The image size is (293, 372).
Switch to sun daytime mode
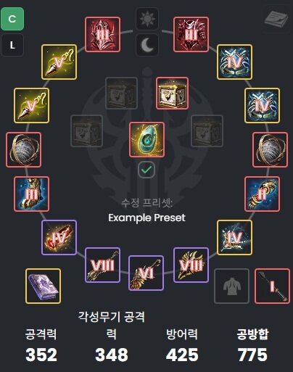tap(147, 19)
